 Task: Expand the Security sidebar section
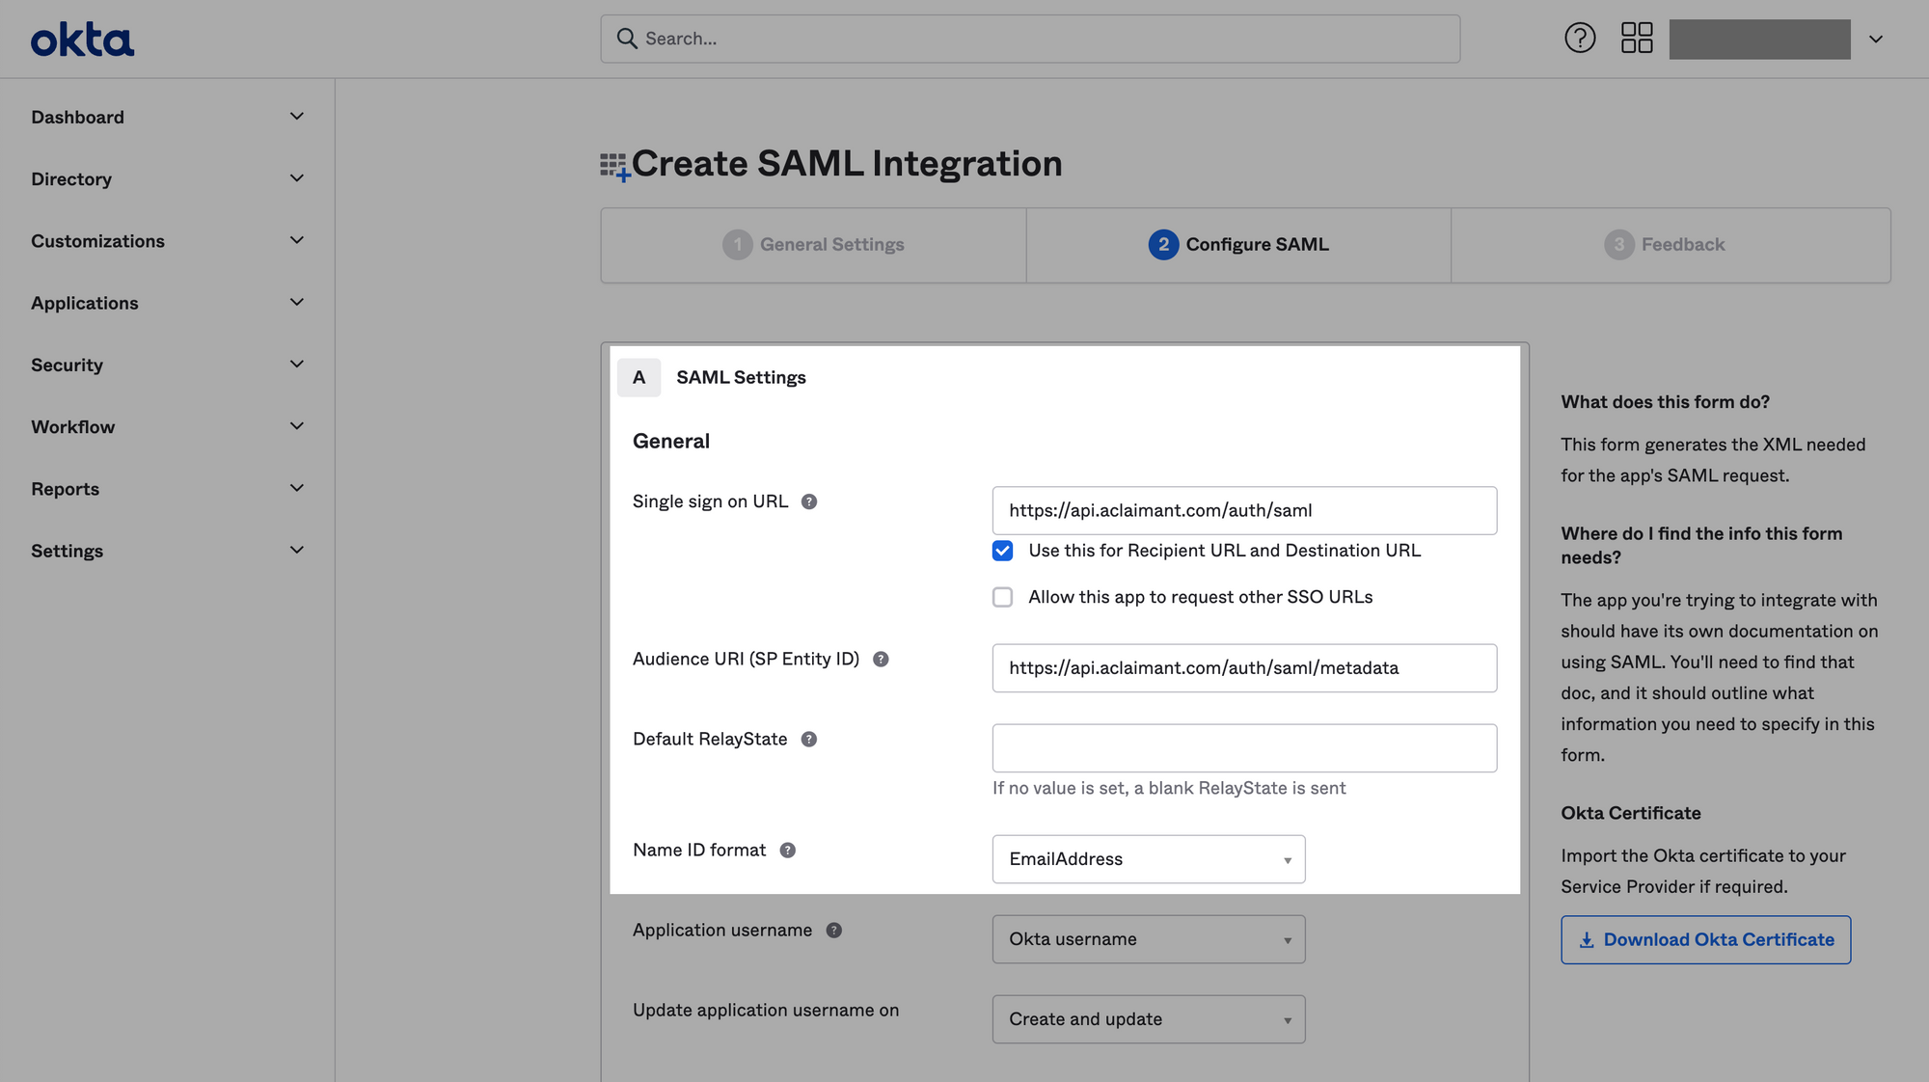(x=168, y=365)
